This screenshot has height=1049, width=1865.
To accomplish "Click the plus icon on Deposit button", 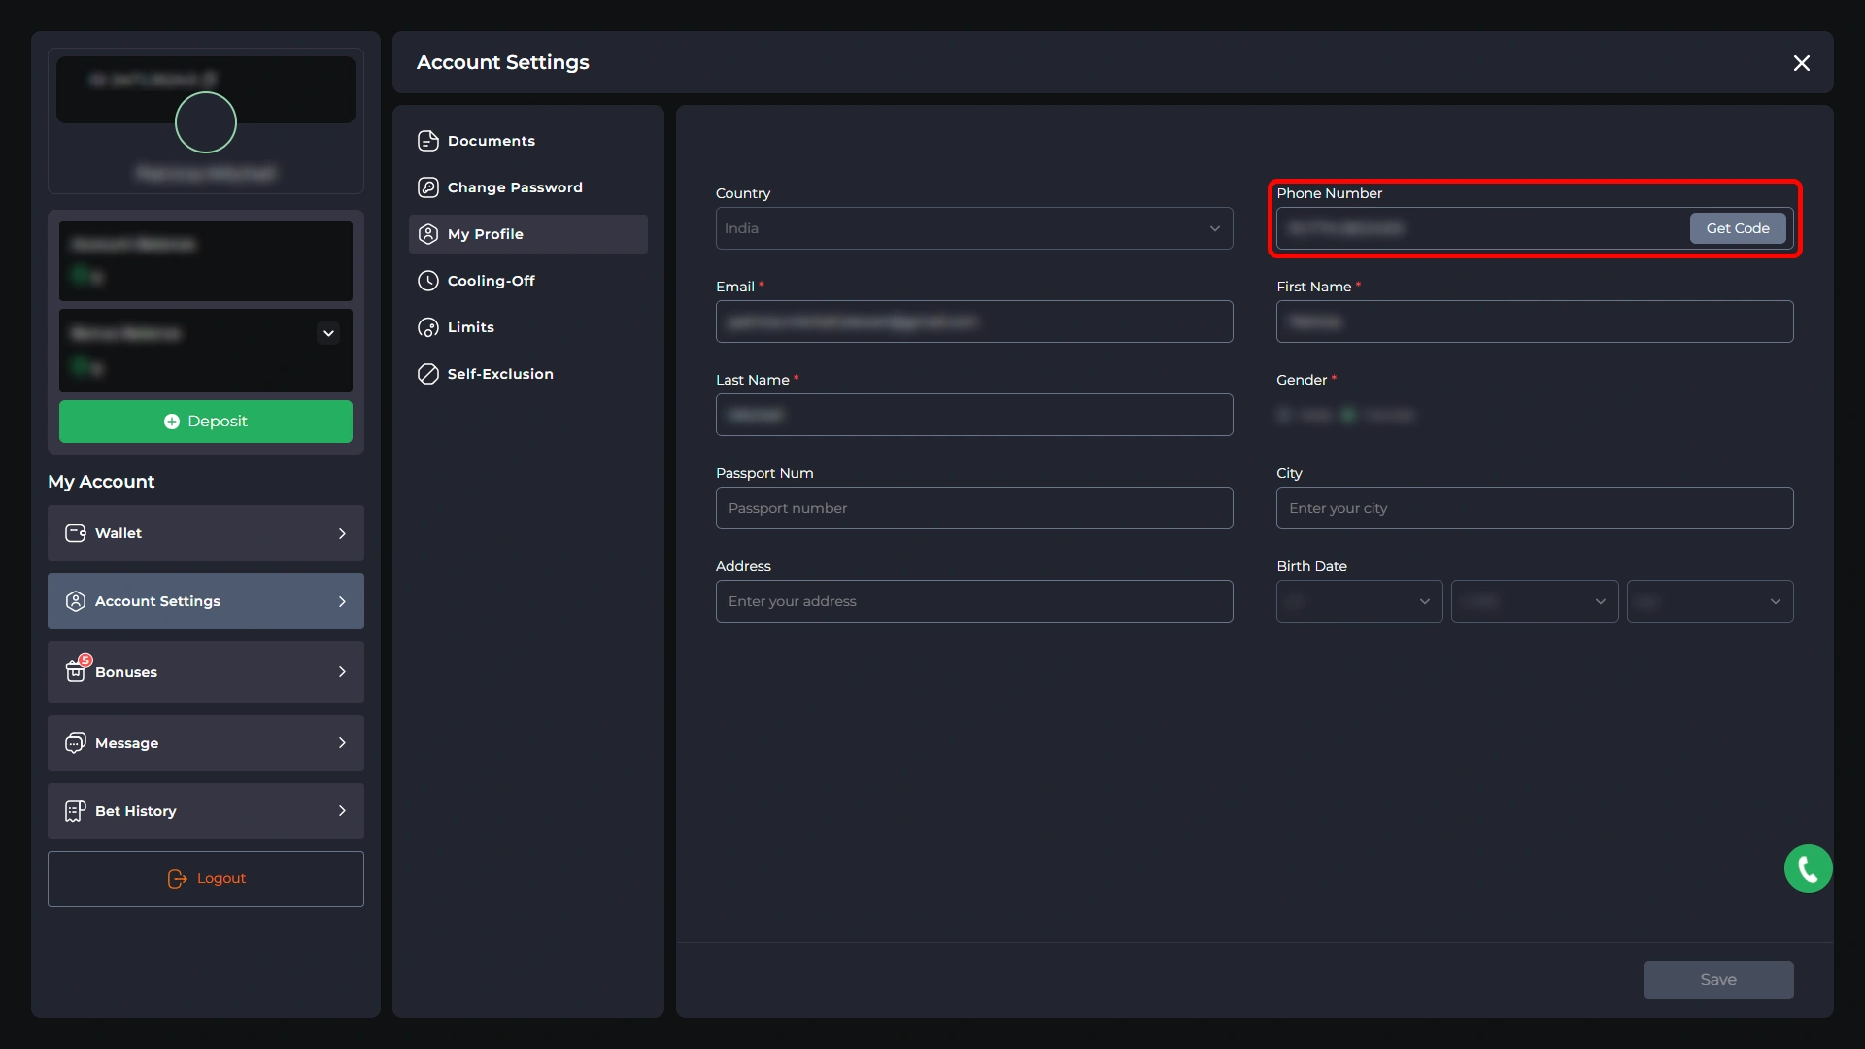I will (172, 422).
